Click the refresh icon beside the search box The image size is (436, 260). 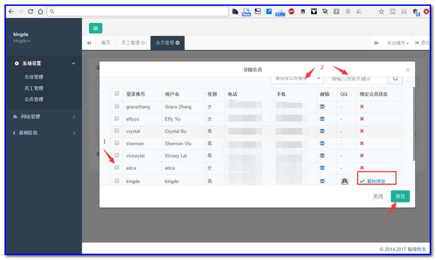point(395,79)
